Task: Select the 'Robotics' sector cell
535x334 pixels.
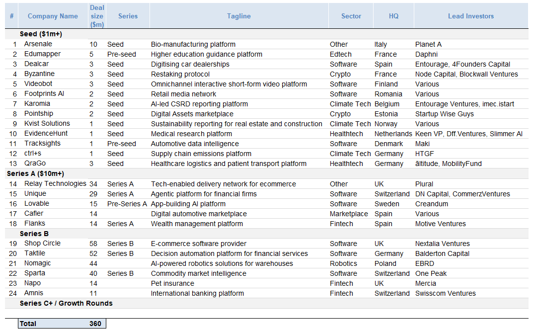Action: [x=343, y=263]
